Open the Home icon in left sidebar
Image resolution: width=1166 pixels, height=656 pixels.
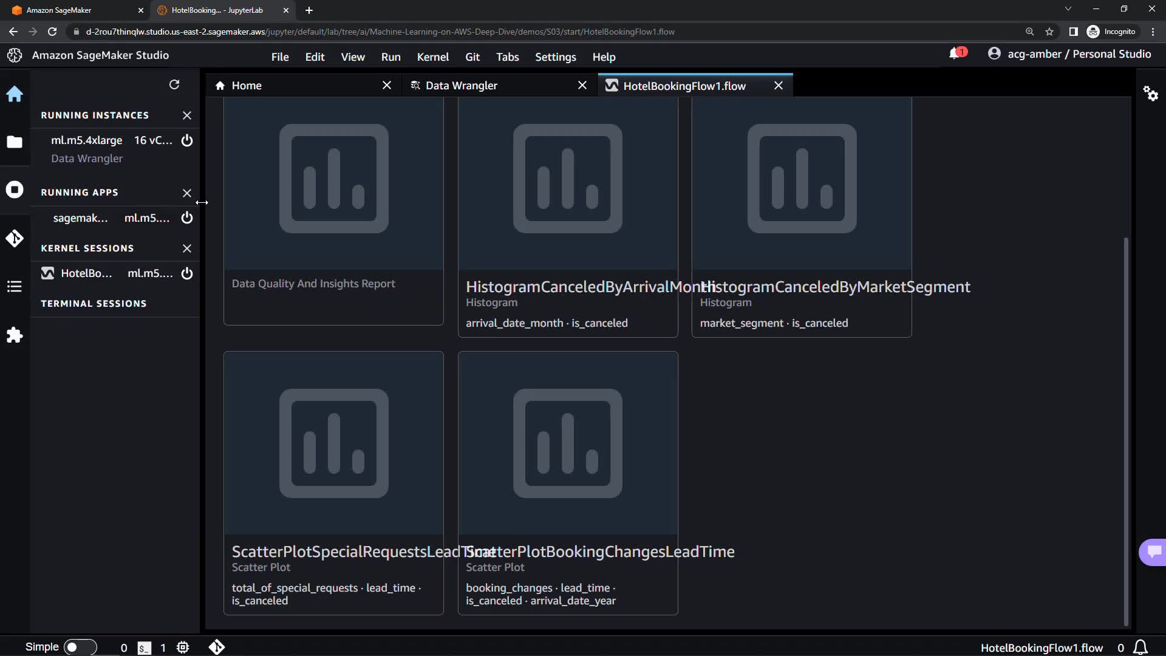15,94
